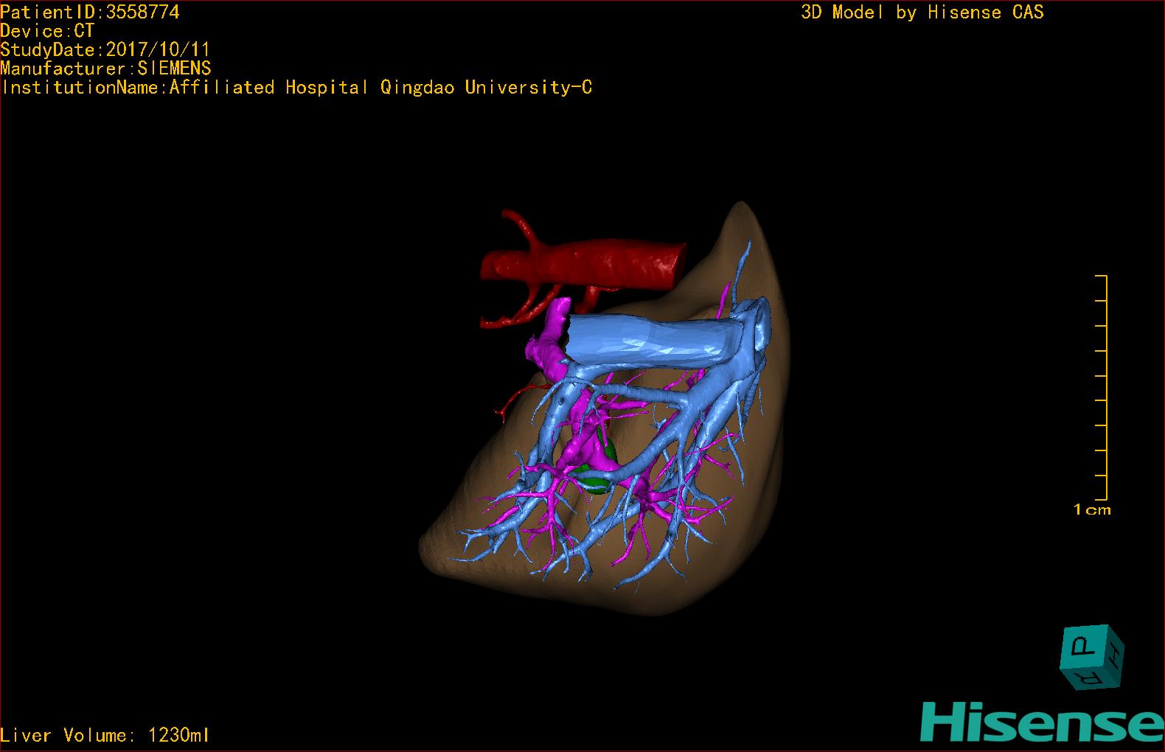The image size is (1165, 752).
Task: Click the Device:CT label
Action: coord(48,31)
